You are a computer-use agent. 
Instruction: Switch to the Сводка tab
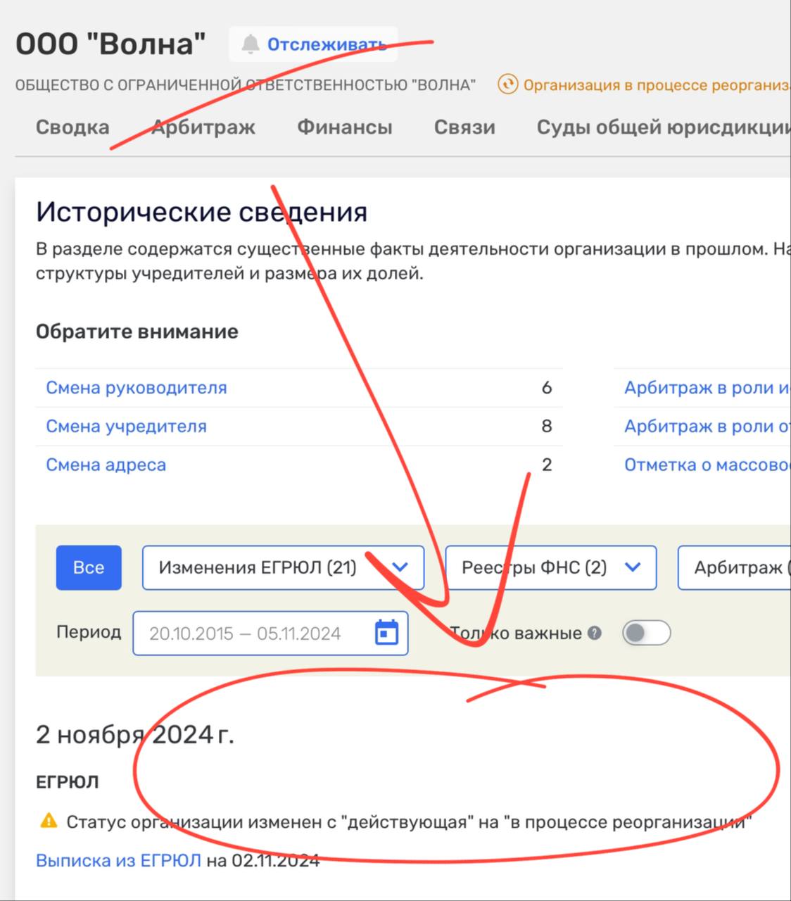click(72, 127)
